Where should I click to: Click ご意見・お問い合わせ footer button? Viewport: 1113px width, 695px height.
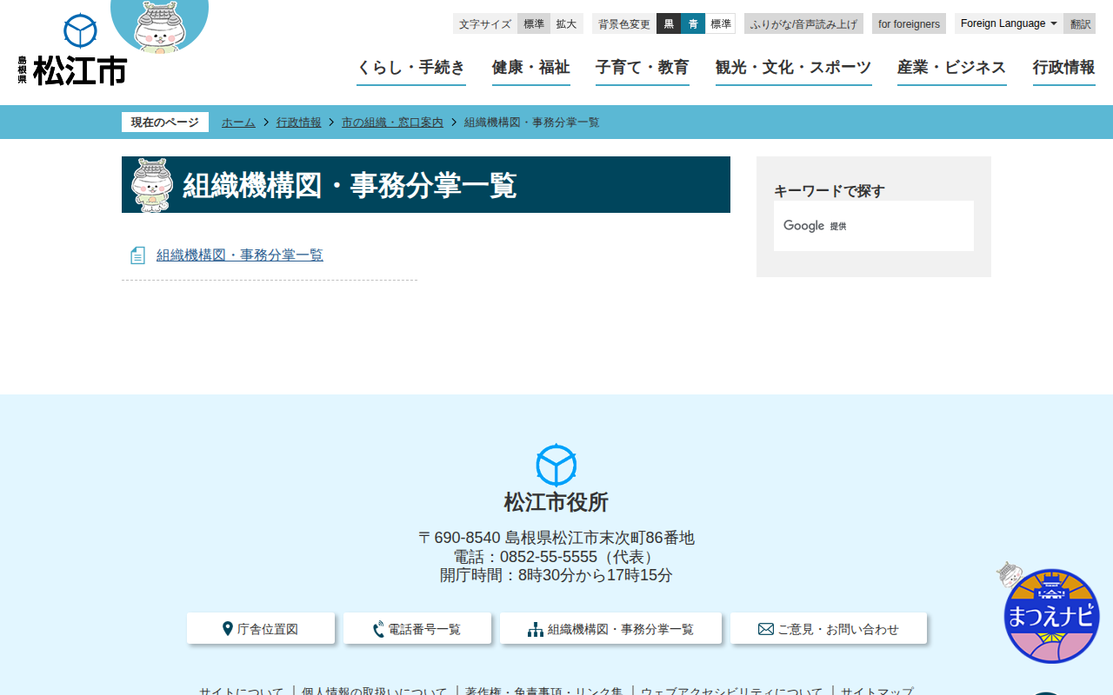pyautogui.click(x=829, y=629)
